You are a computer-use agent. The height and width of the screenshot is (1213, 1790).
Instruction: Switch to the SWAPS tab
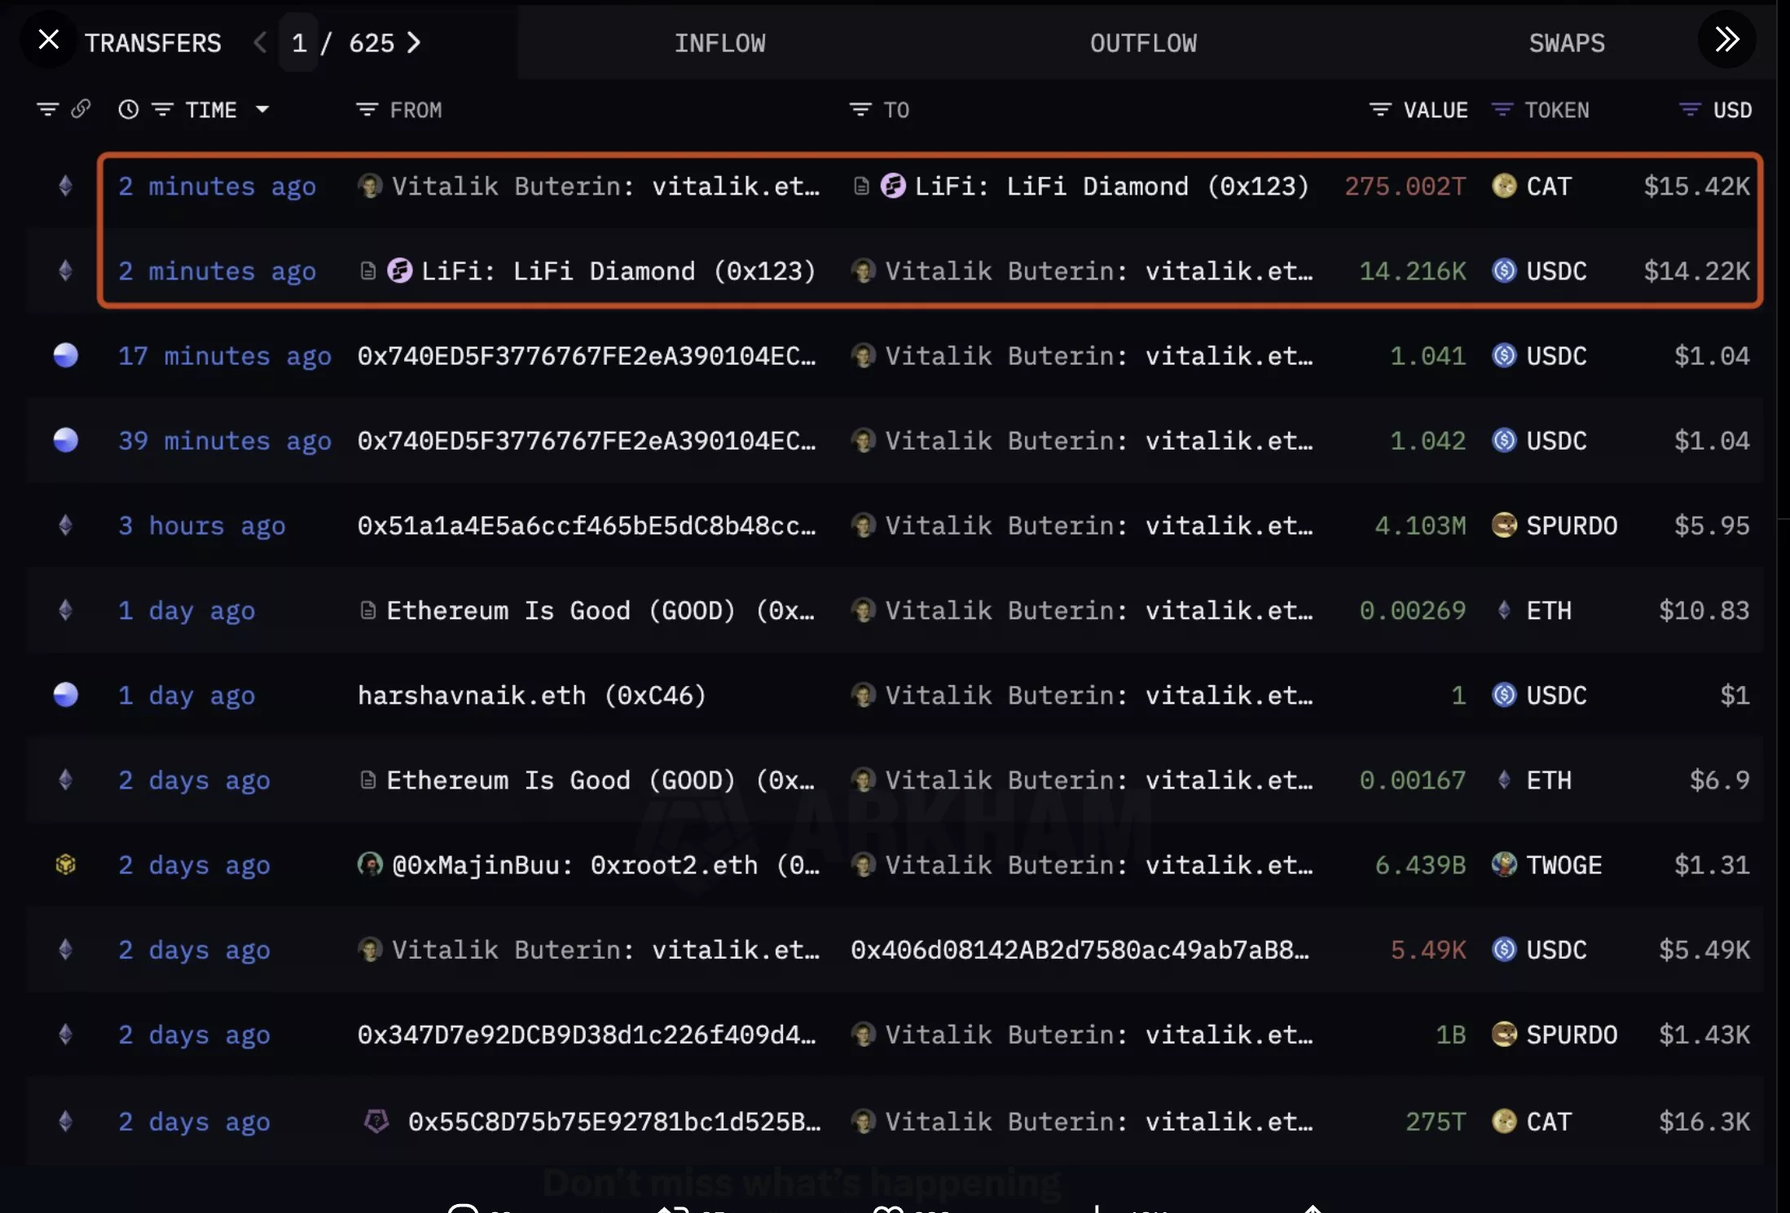click(x=1566, y=42)
